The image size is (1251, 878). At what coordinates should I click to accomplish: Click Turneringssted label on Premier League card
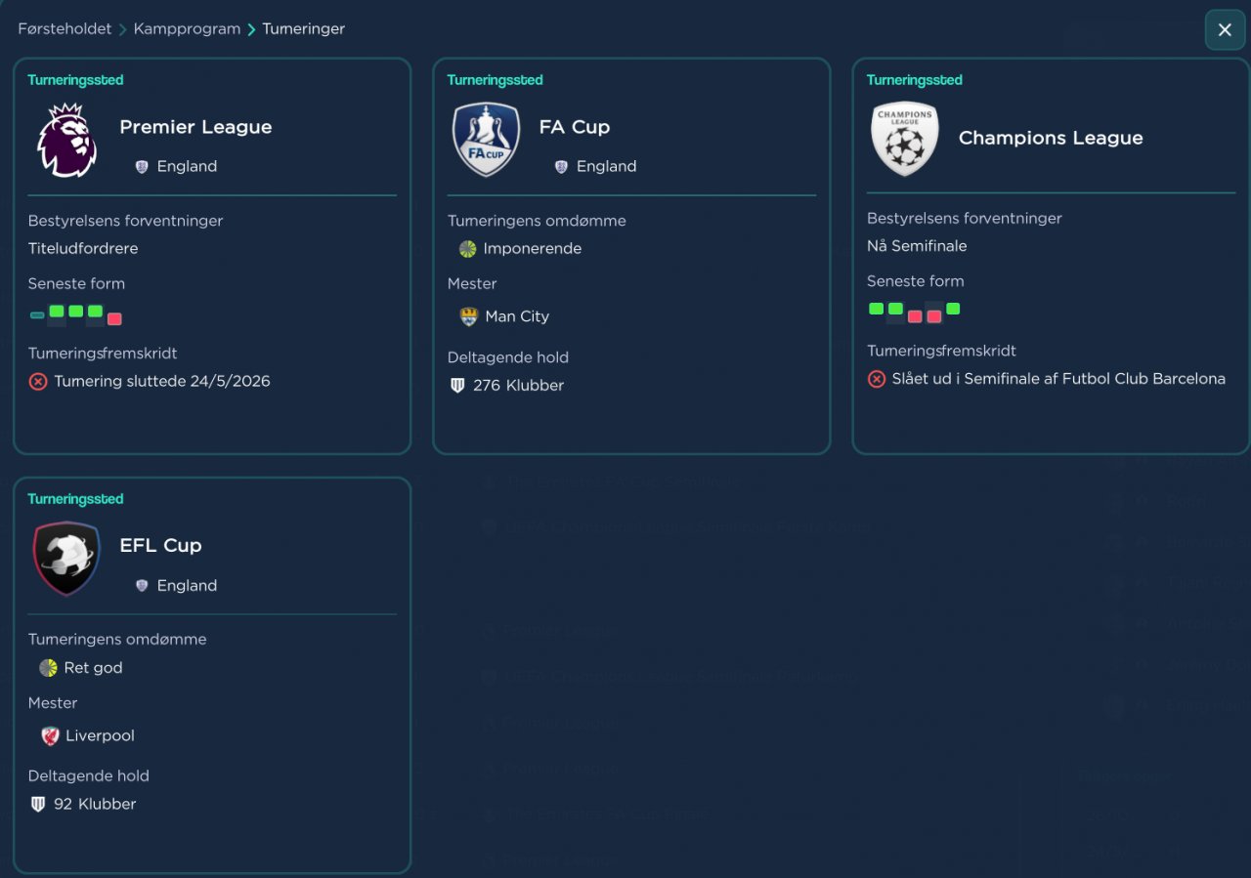click(75, 80)
